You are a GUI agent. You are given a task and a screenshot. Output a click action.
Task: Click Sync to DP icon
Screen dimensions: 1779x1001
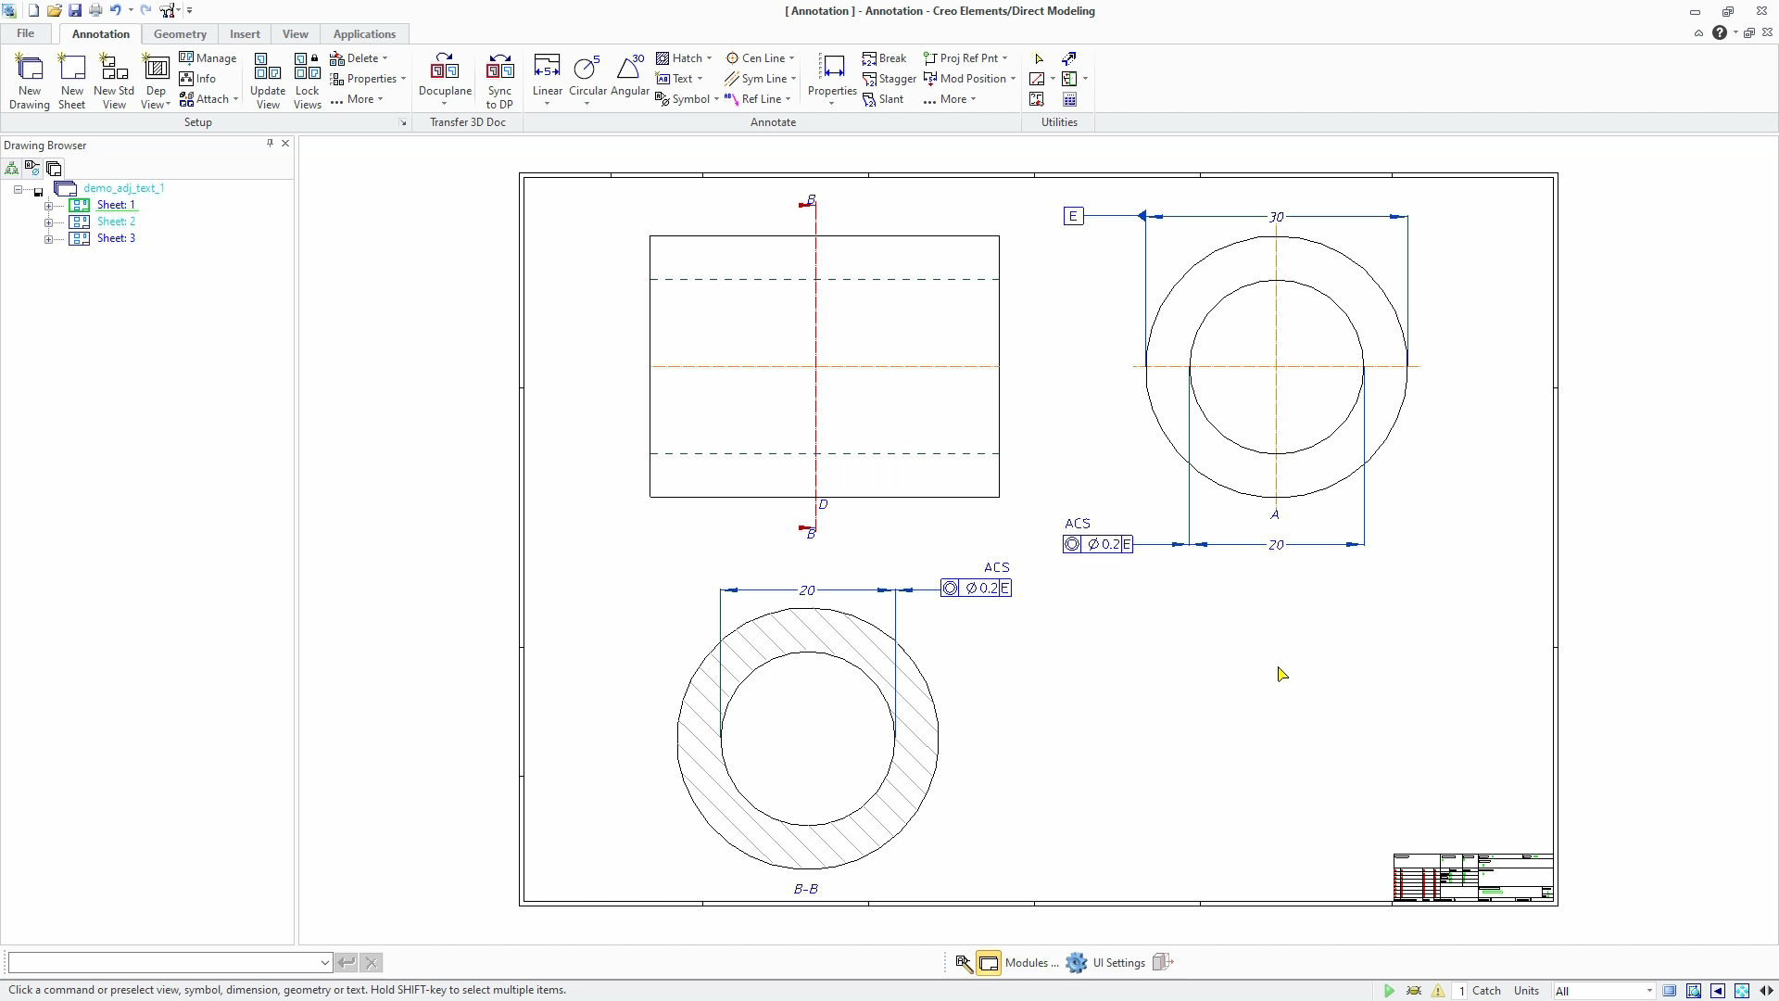(499, 81)
